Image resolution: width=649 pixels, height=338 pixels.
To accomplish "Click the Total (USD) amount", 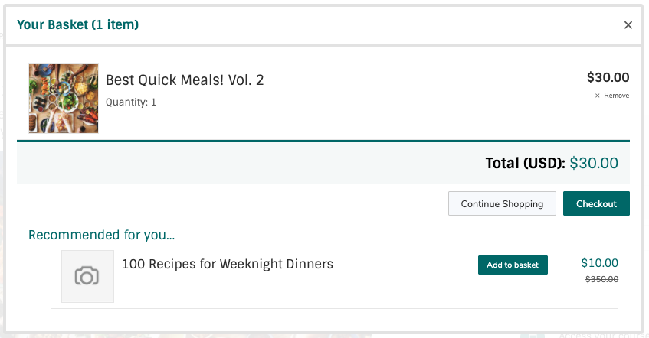I will pos(594,163).
